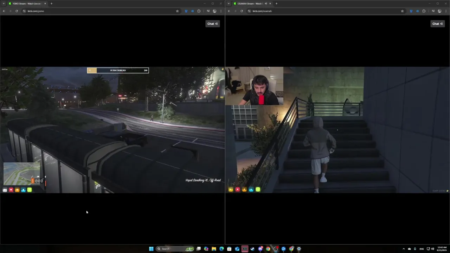
Task: Click profile avatar in OSAMAH browser window
Action: pos(439,11)
